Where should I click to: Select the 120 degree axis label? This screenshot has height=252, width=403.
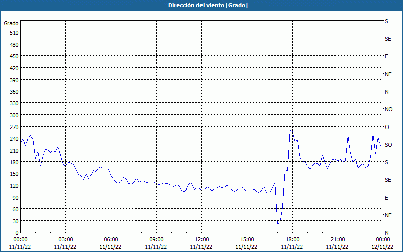pyautogui.click(x=14, y=186)
